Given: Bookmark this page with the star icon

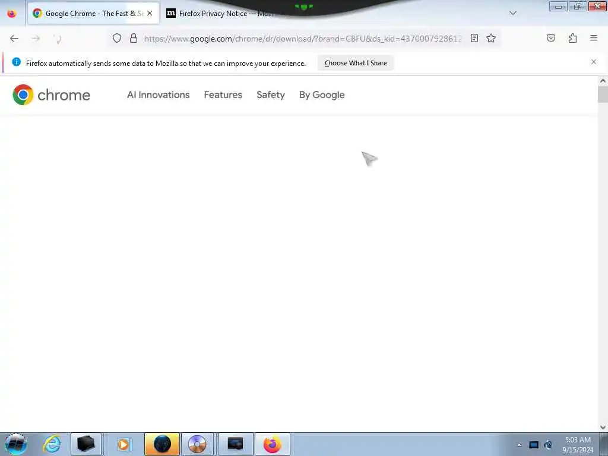Looking at the screenshot, I should tap(491, 38).
